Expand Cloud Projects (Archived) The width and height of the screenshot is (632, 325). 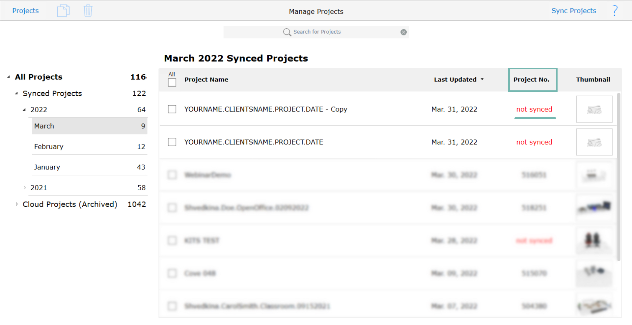(17, 204)
